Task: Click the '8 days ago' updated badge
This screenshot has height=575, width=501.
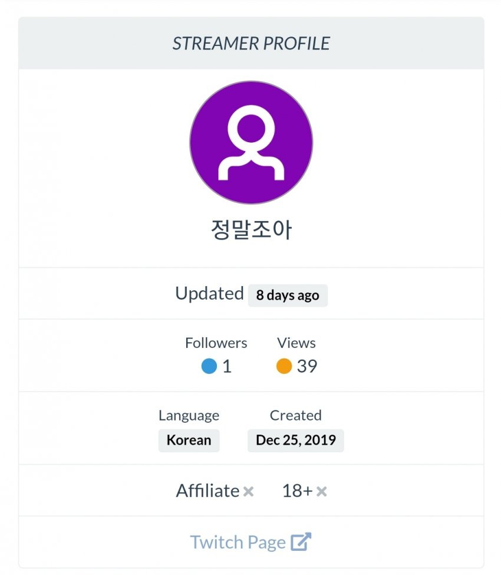Action: click(288, 295)
